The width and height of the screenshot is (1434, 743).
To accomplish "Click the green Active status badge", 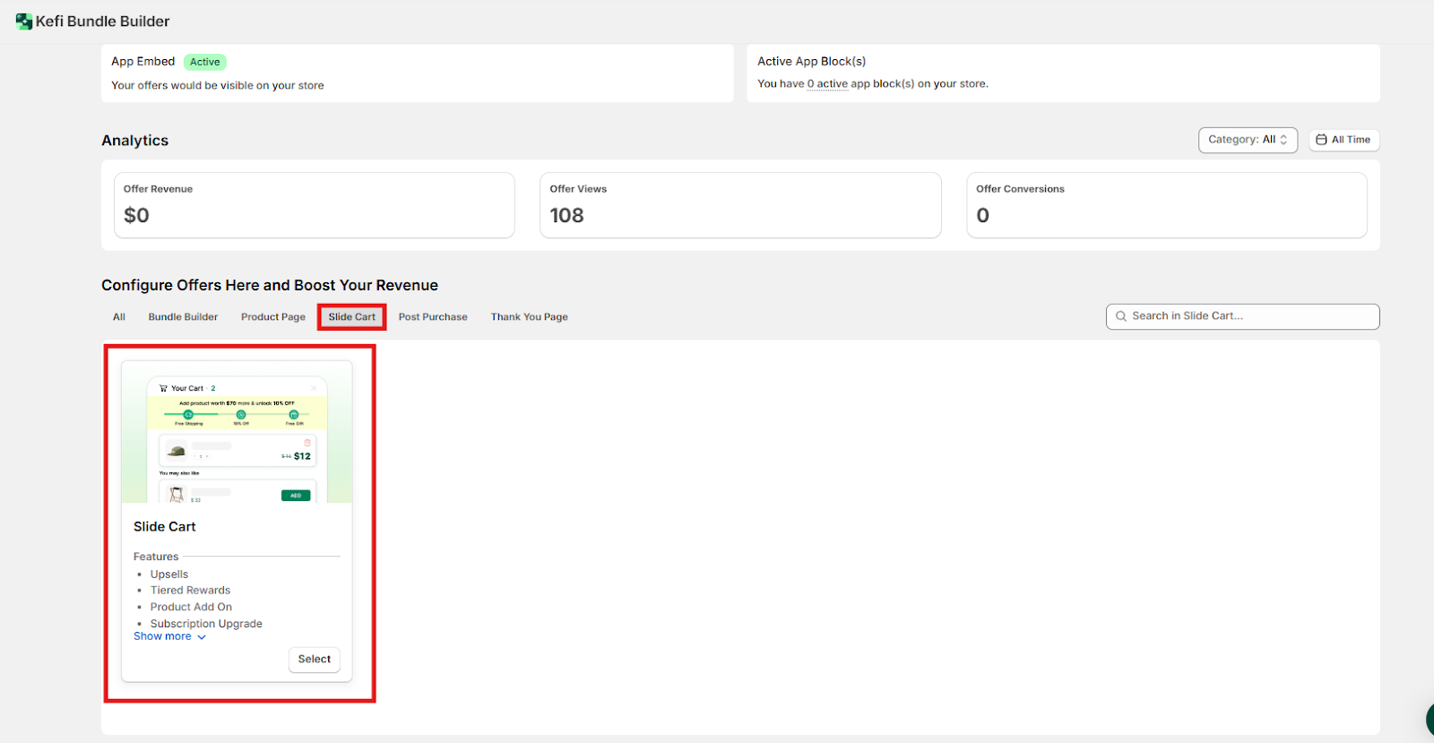I will (x=204, y=62).
